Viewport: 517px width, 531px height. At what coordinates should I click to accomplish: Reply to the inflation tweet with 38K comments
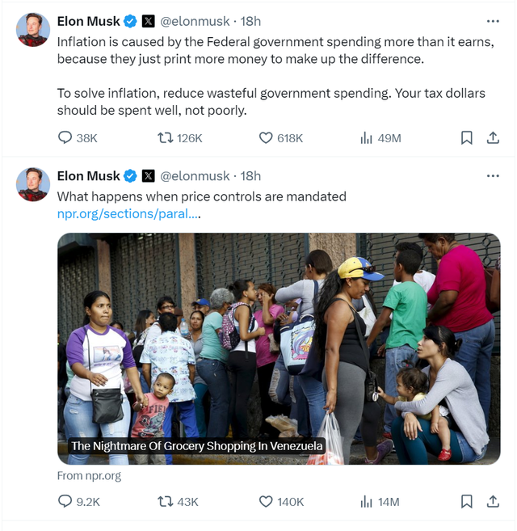pos(78,138)
